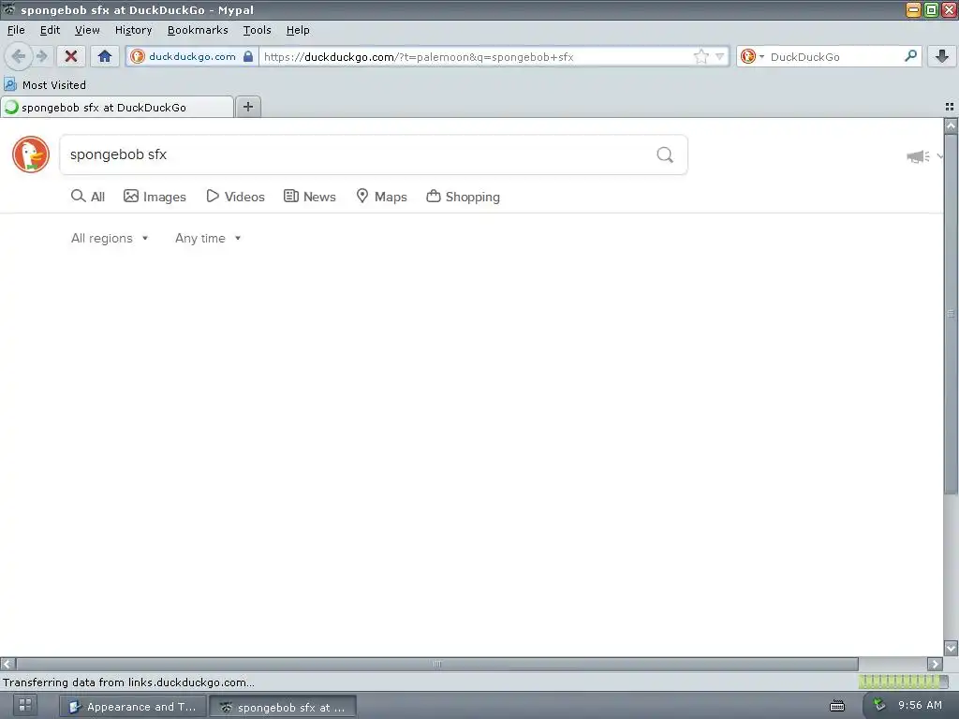Screen dimensions: 959x719
Task: Switch to Shopping results
Action: click(463, 197)
